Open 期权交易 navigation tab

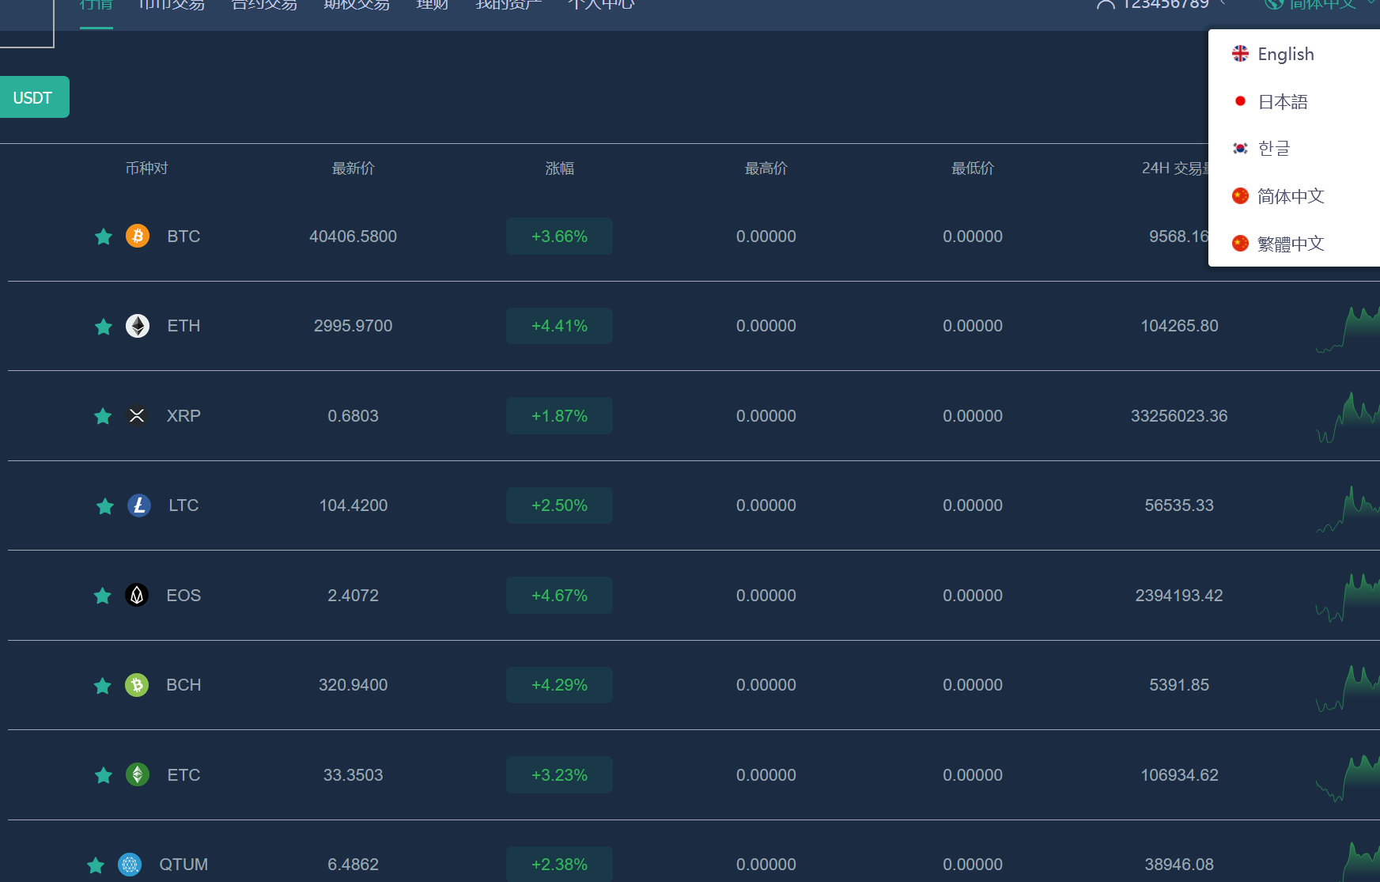[x=357, y=5]
